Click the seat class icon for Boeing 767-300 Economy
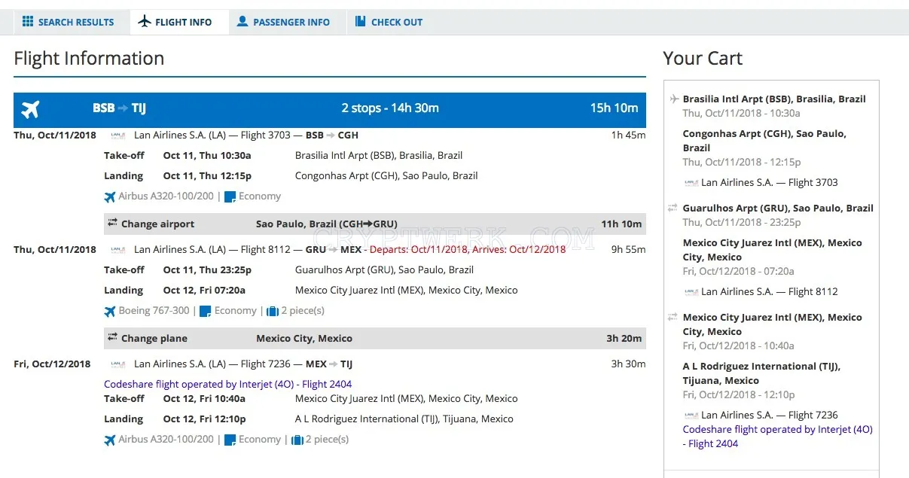 click(205, 311)
